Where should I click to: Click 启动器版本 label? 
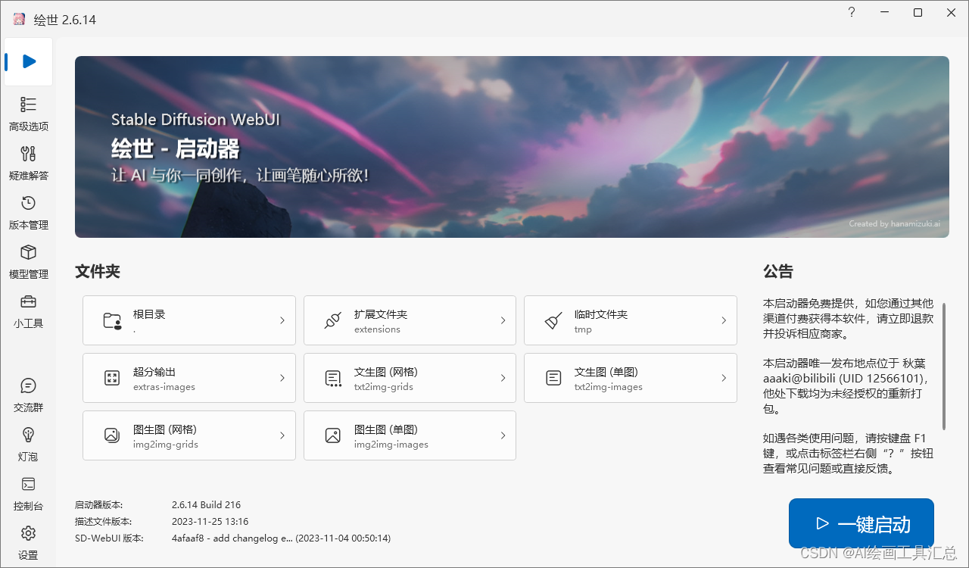98,504
